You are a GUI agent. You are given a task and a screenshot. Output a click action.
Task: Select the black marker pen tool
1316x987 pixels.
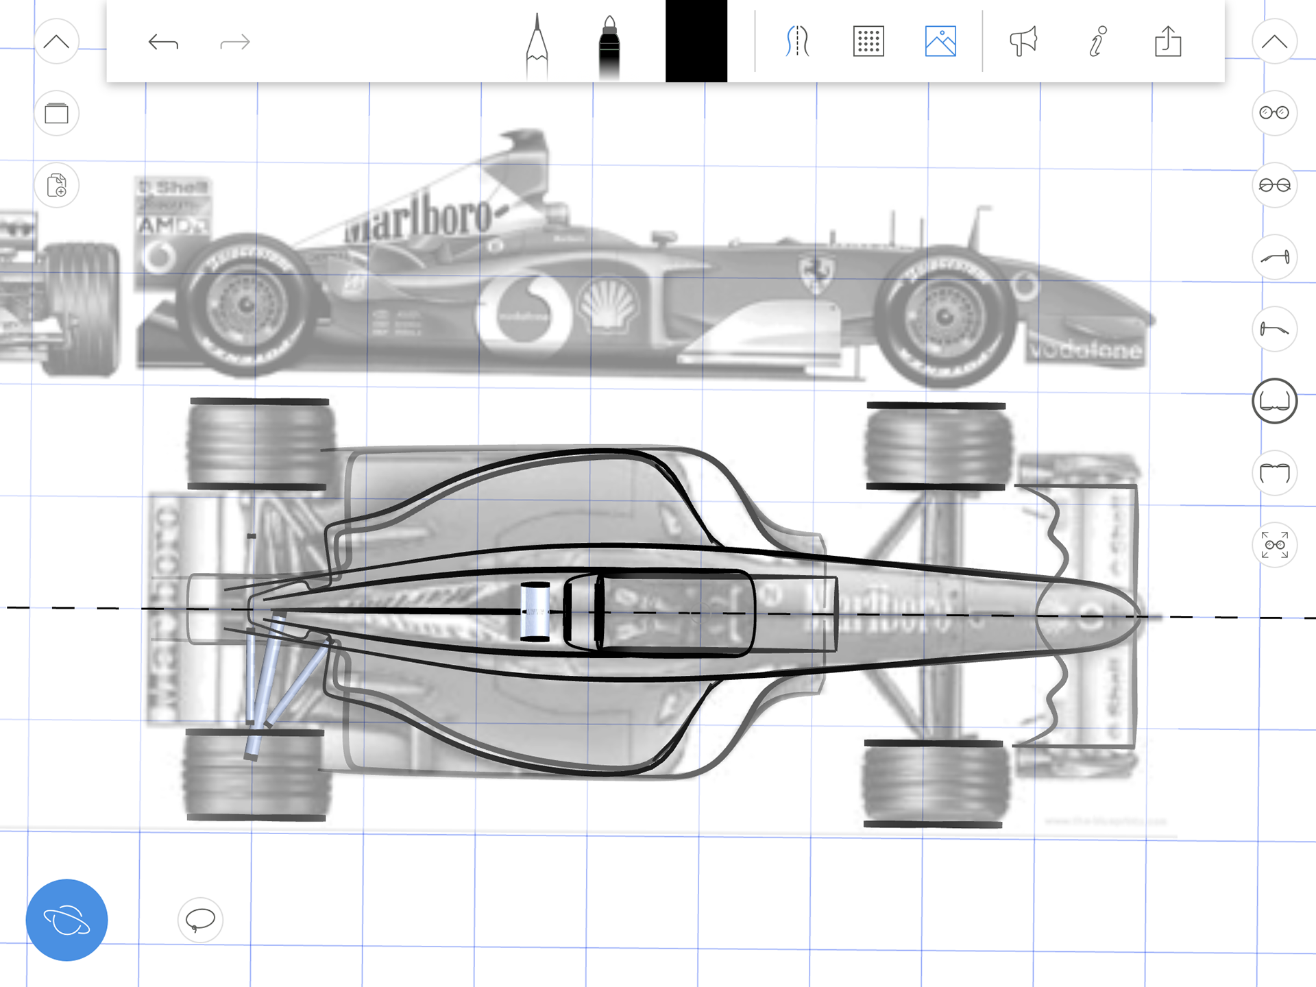click(609, 47)
